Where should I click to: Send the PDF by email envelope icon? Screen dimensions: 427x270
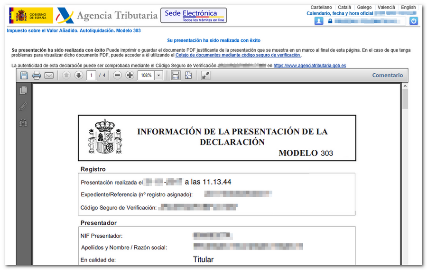(x=49, y=75)
